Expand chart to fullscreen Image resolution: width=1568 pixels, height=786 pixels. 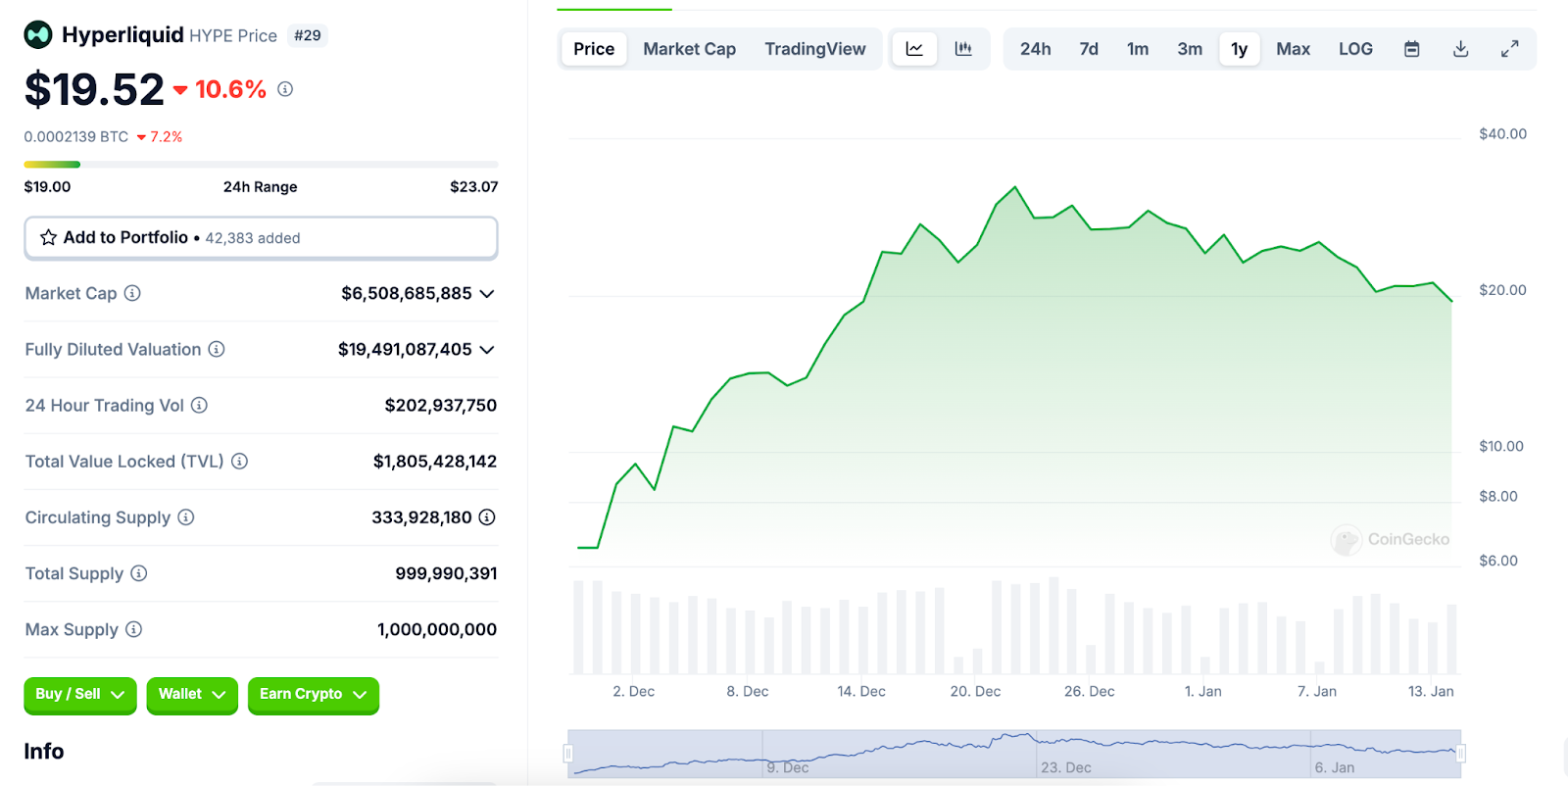1510,49
